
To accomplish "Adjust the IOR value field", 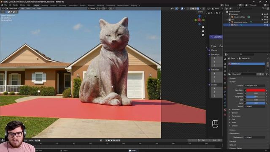I will coord(256,100).
